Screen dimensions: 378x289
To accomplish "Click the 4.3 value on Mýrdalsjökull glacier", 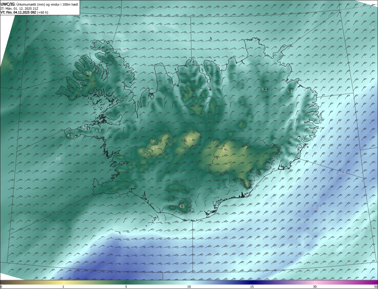I will [x=182, y=206].
